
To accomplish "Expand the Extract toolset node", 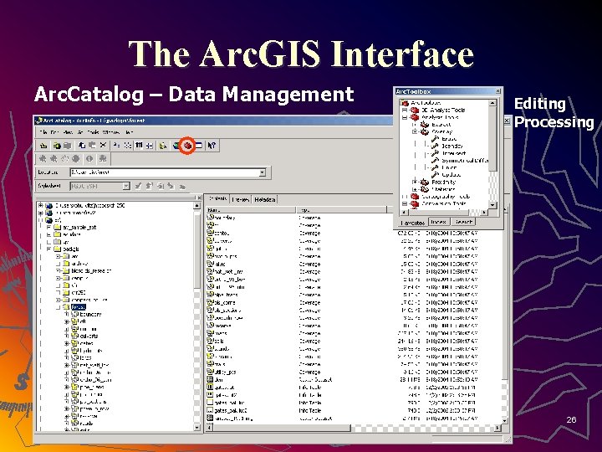I will [x=415, y=125].
